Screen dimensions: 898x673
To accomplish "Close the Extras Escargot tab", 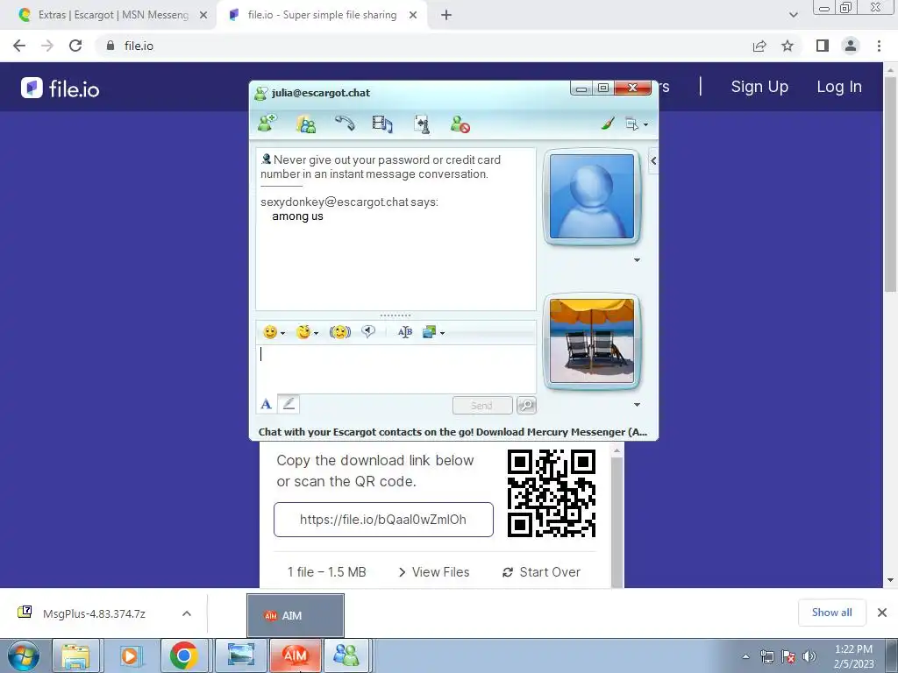I will coord(203,16).
